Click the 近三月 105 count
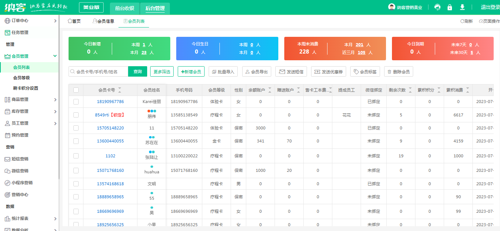The image size is (500, 231). point(361,52)
